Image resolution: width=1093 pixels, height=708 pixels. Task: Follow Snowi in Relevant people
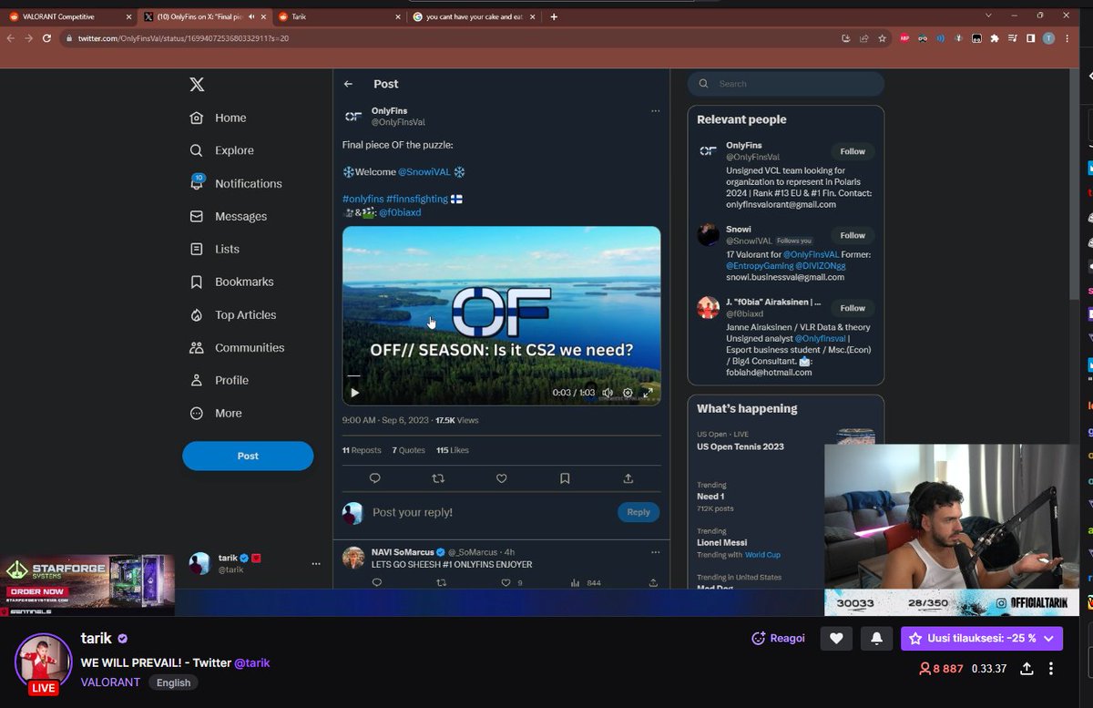853,235
